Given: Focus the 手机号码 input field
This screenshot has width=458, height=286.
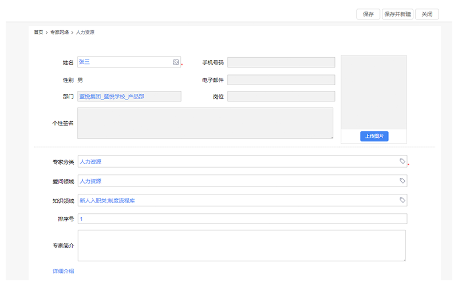Looking at the screenshot, I should 281,62.
